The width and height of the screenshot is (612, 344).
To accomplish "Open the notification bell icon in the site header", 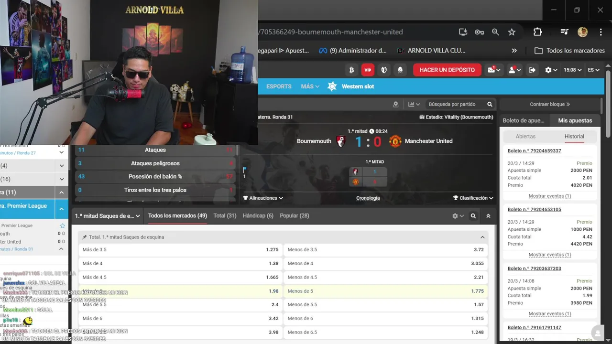I will pyautogui.click(x=400, y=70).
